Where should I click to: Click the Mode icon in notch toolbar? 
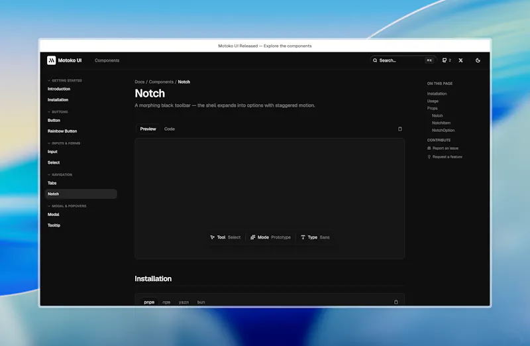click(252, 237)
